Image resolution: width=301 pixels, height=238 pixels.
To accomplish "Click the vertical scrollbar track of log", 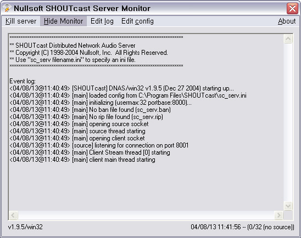I will [x=288, y=122].
